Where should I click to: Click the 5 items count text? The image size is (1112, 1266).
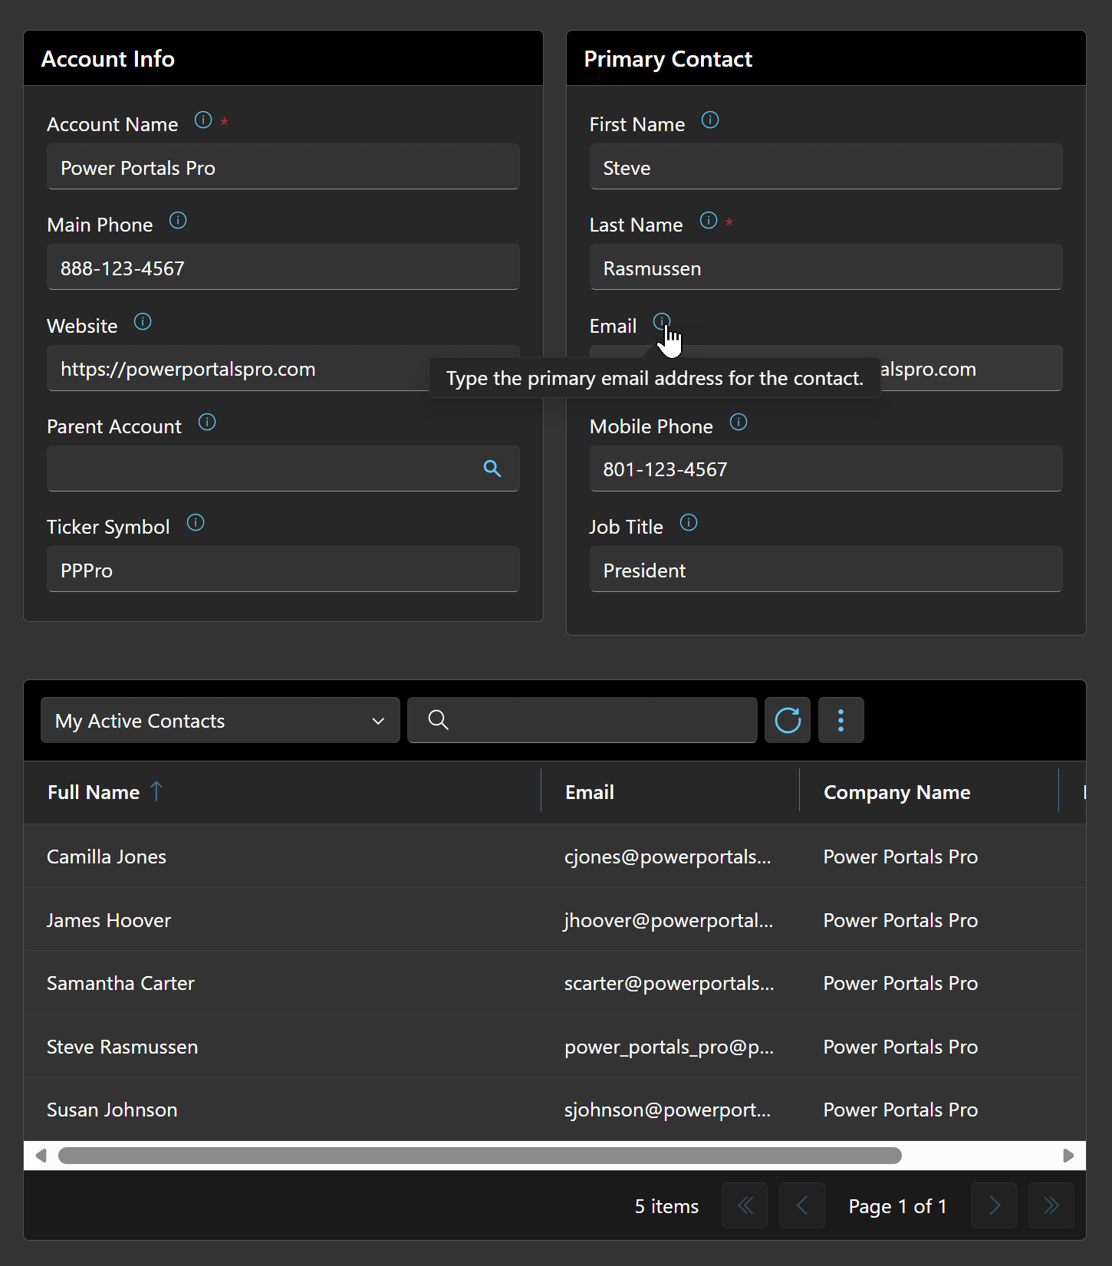(x=666, y=1206)
